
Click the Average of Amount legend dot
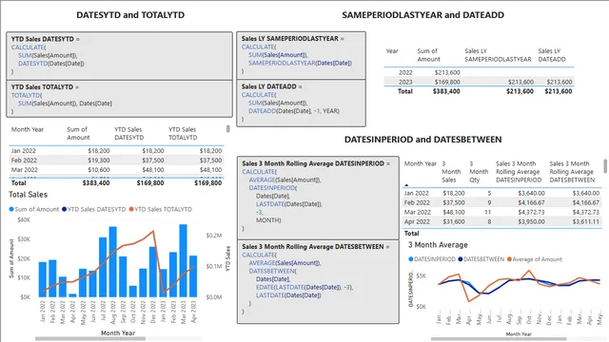coord(509,259)
